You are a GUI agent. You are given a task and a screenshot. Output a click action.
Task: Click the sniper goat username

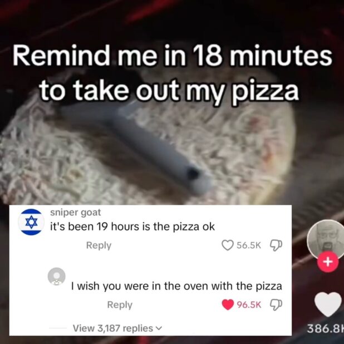(76, 212)
